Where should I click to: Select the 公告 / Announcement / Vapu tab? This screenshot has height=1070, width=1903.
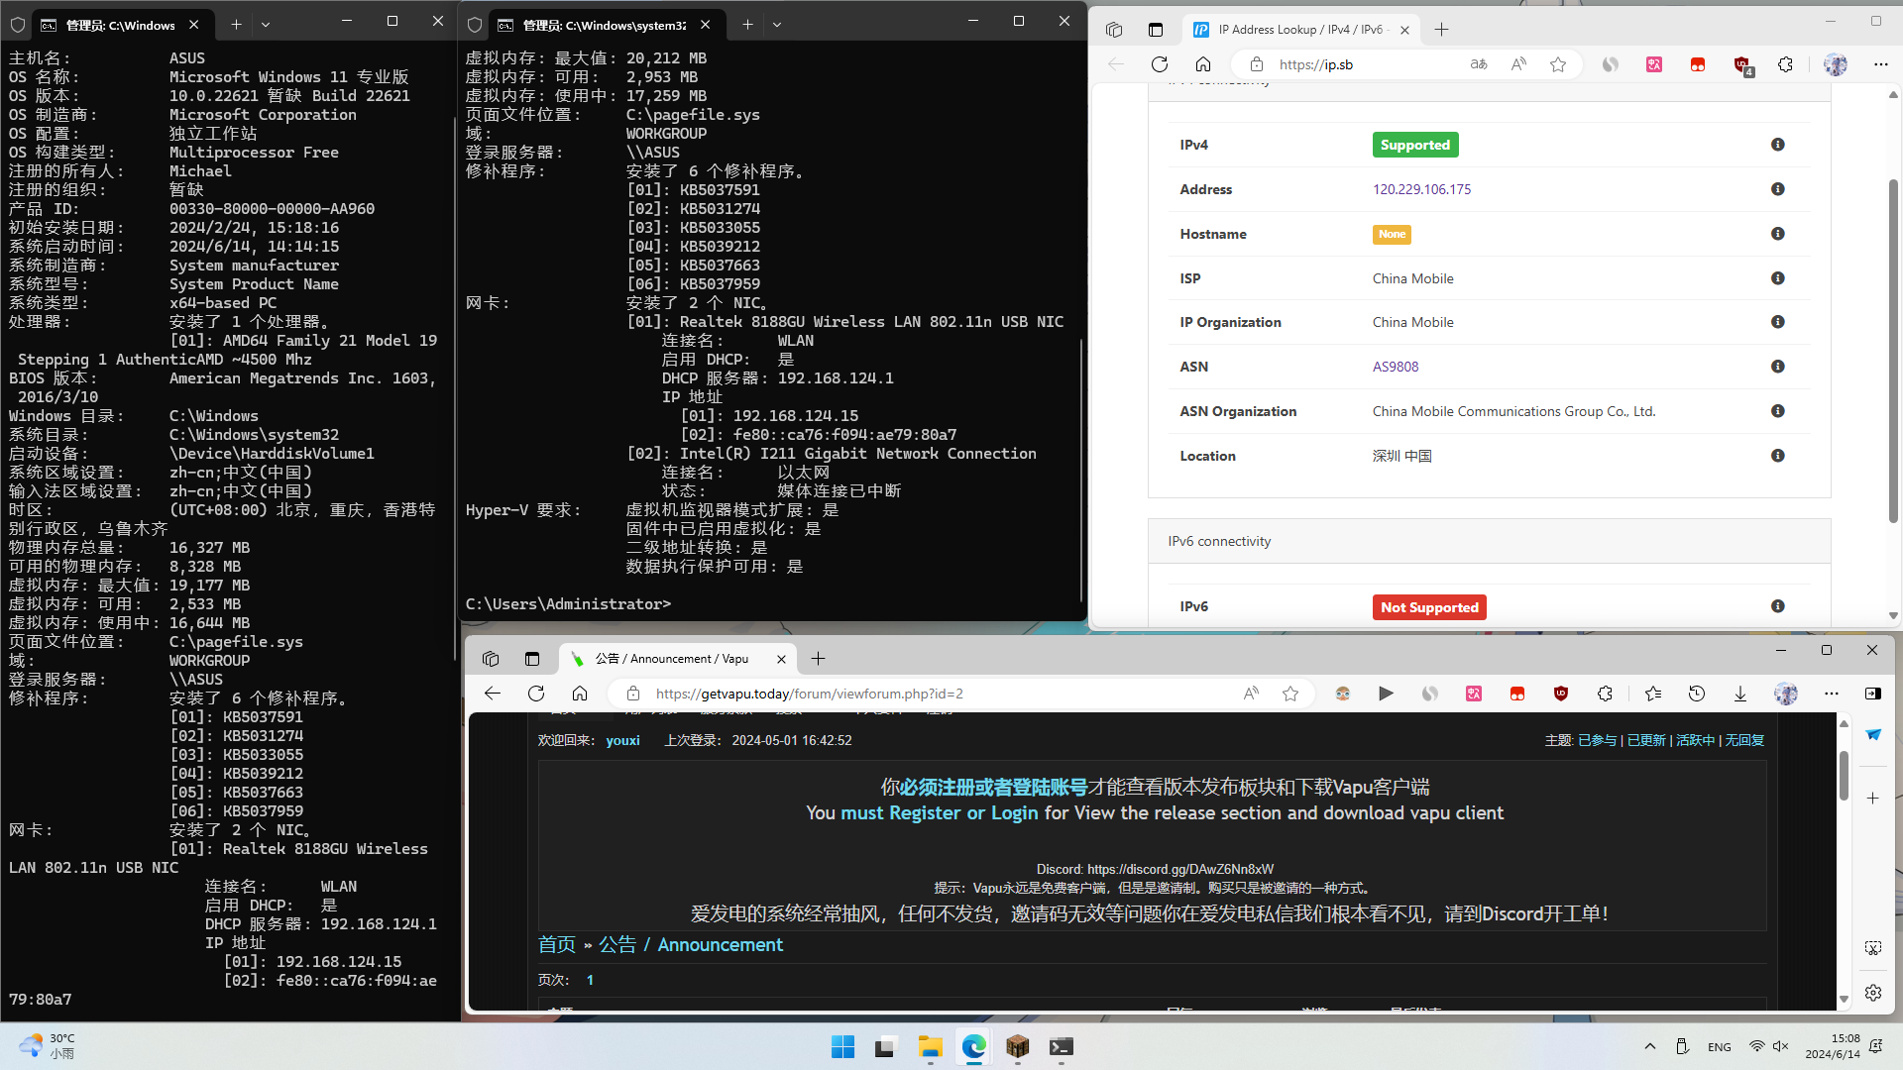(678, 659)
